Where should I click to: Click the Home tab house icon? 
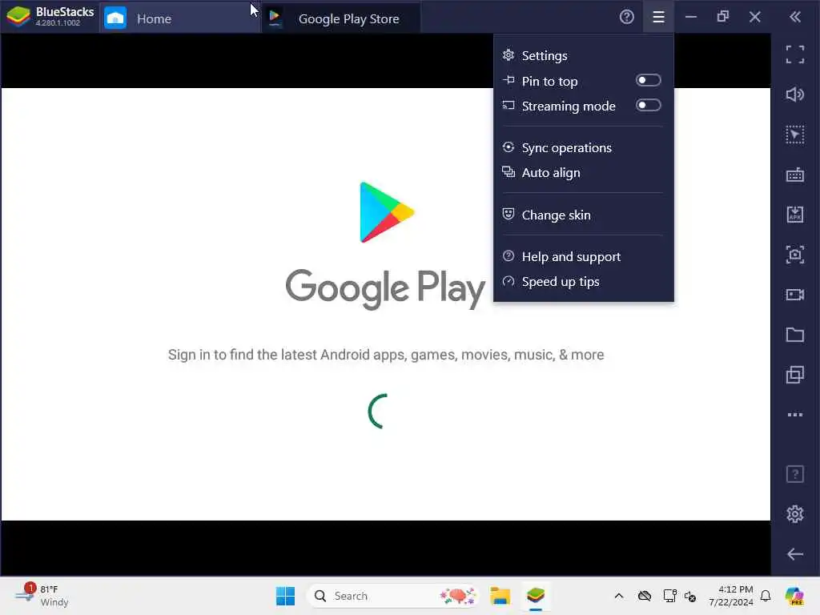click(115, 18)
